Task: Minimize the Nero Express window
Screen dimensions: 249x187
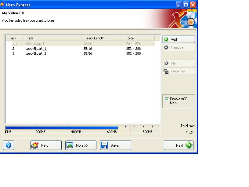Action: tap(179, 5)
